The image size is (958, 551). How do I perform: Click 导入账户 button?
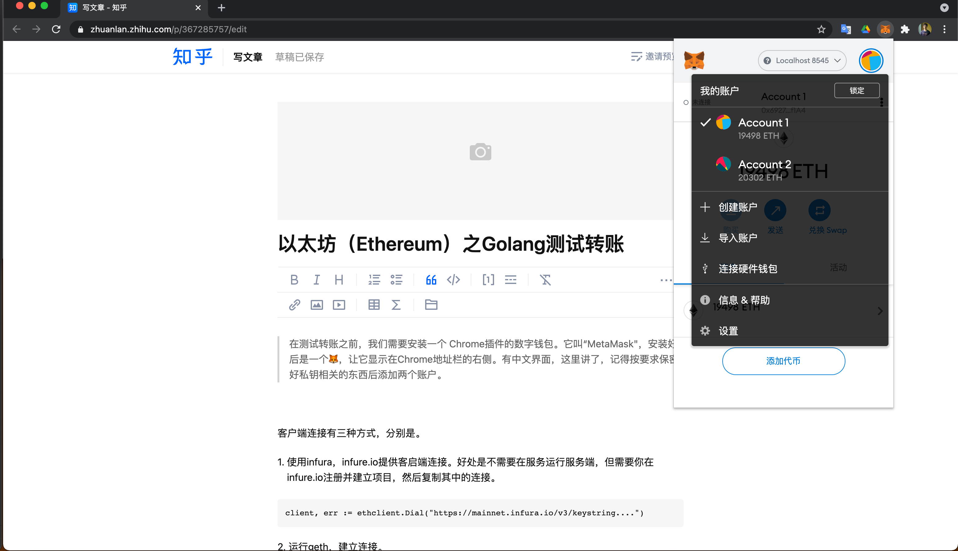point(738,238)
